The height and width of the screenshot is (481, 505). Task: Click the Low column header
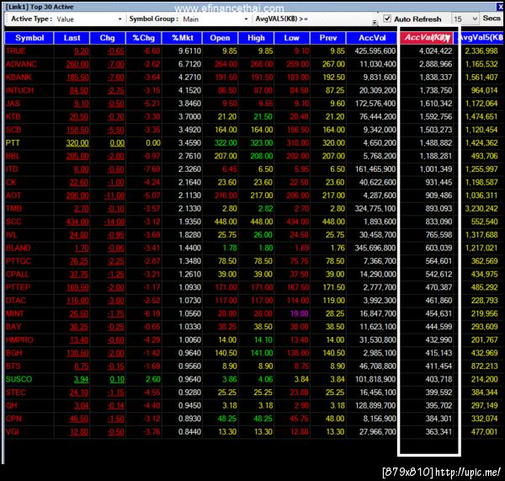click(292, 38)
